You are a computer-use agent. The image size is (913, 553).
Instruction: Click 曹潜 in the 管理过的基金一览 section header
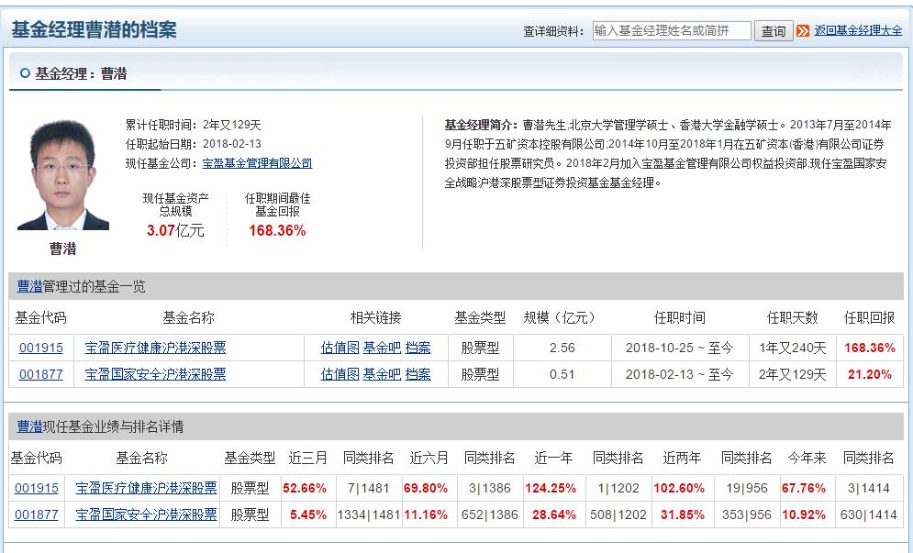coord(30,284)
